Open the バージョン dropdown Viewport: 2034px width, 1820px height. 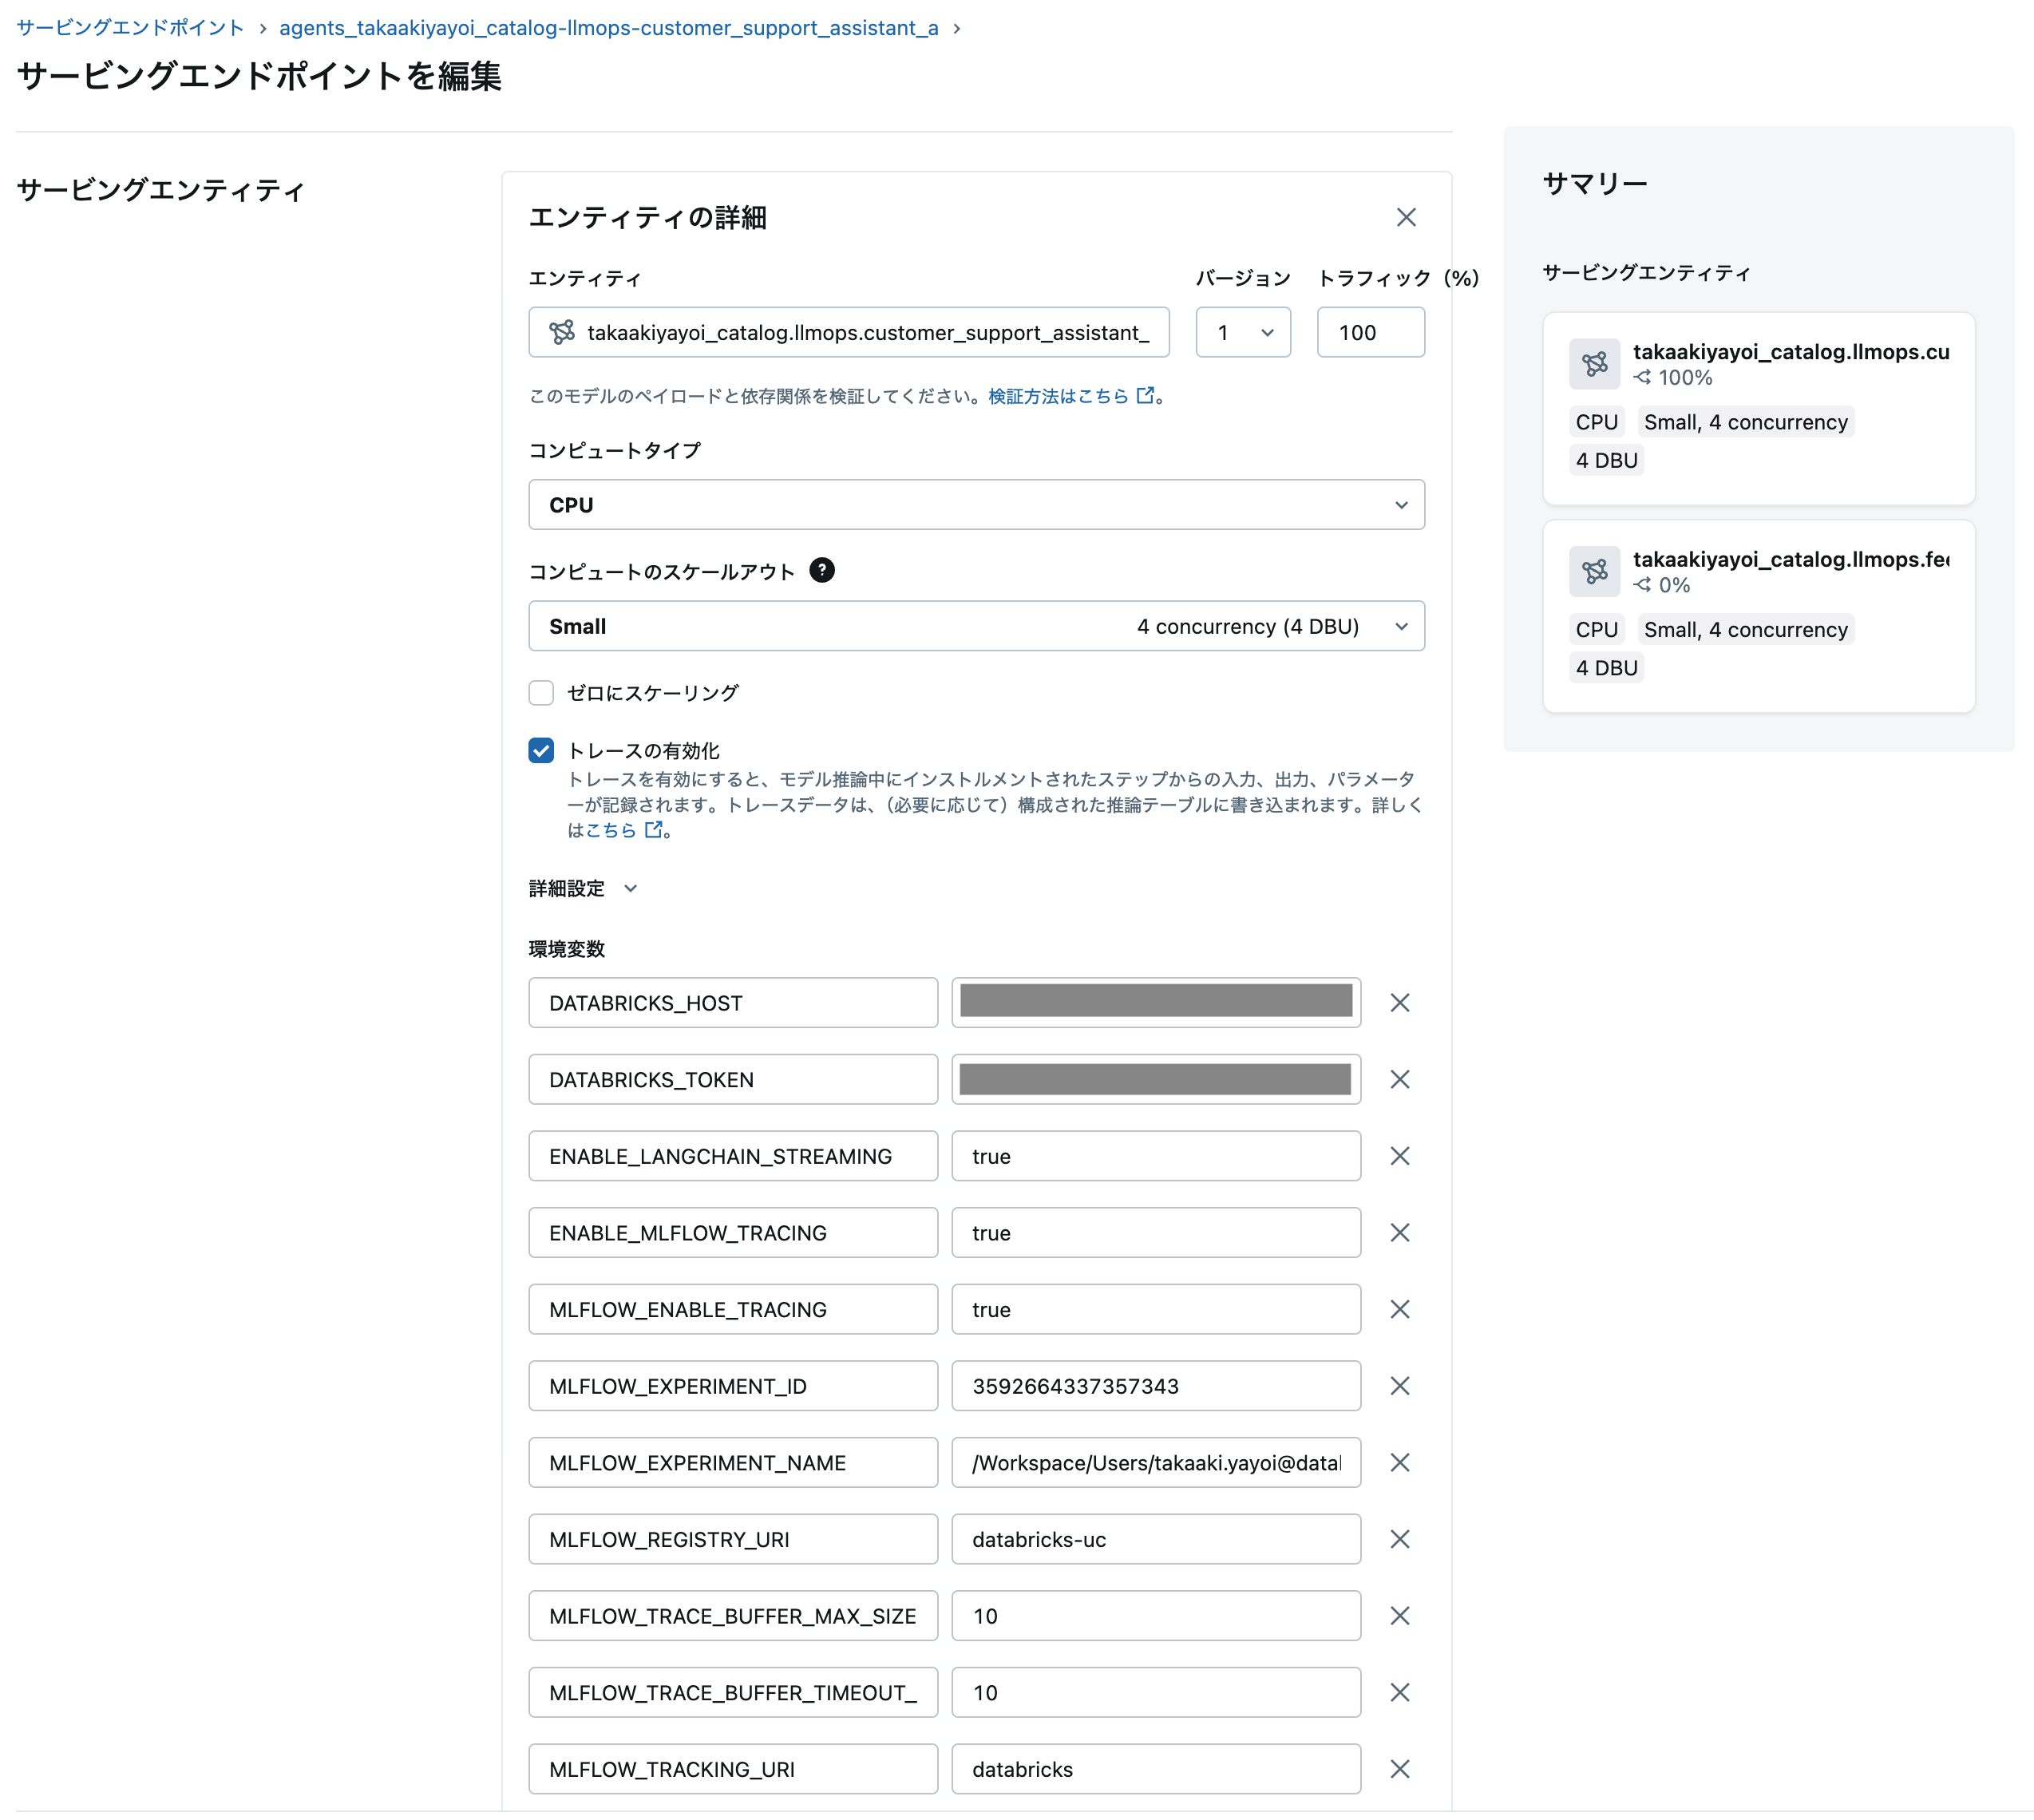pos(1243,332)
